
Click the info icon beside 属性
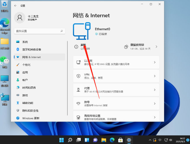tap(76, 47)
